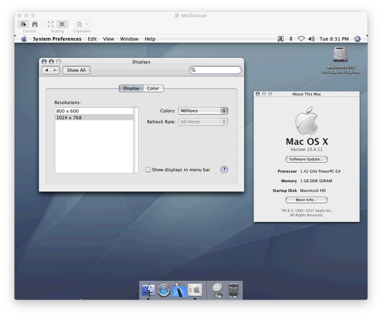Click the volume speaker icon
Screen dimensions: 382x317
(x=312, y=39)
